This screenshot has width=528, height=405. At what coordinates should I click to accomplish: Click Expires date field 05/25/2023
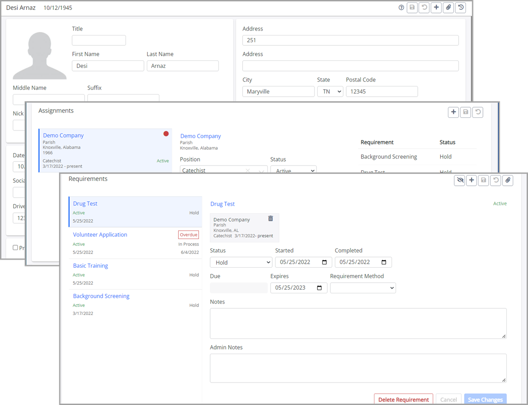[299, 288]
